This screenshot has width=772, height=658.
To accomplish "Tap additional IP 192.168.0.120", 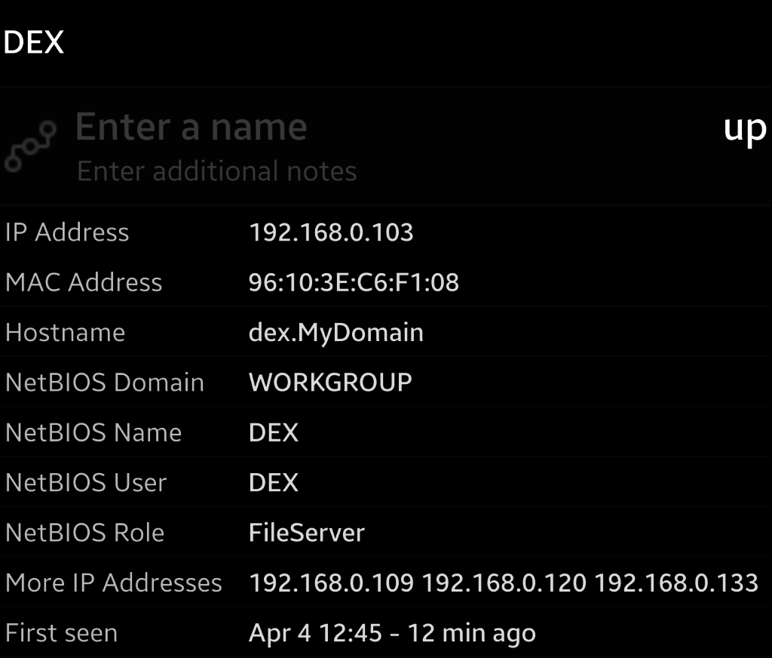I will click(x=504, y=583).
